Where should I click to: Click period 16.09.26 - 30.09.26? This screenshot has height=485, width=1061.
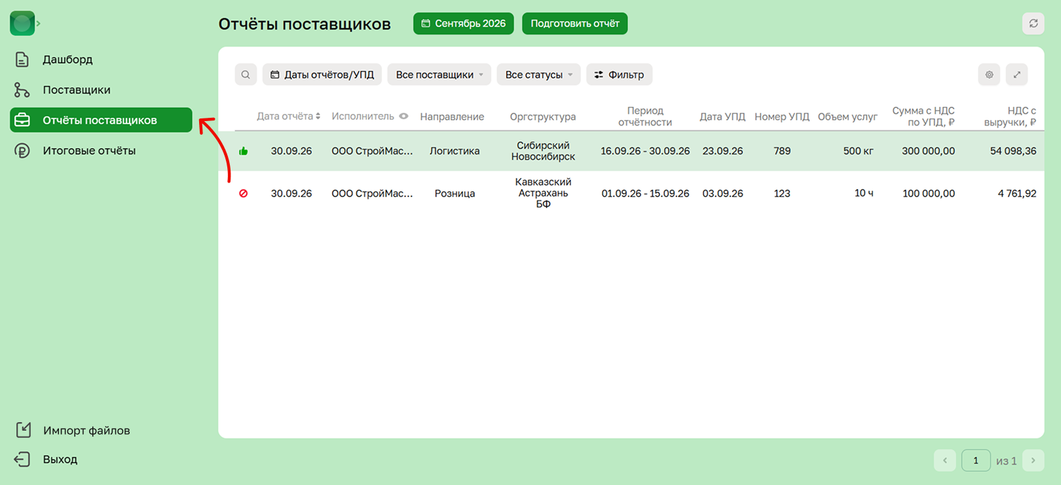click(645, 151)
